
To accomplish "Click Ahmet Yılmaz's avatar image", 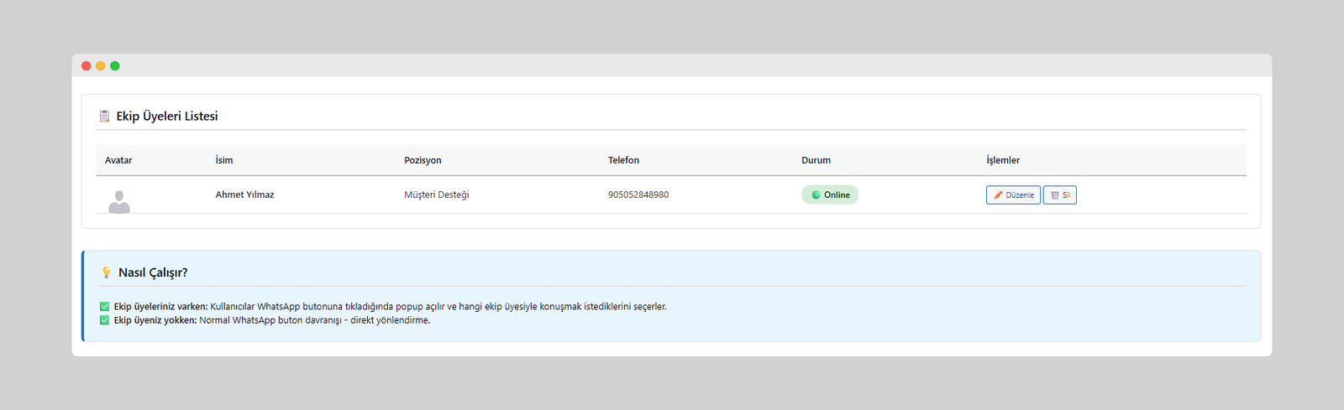I will click(x=119, y=201).
